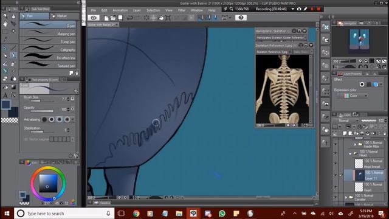Open the Expression color dropdown
Image resolution: width=389 pixels, height=219 pixels.
(x=353, y=96)
